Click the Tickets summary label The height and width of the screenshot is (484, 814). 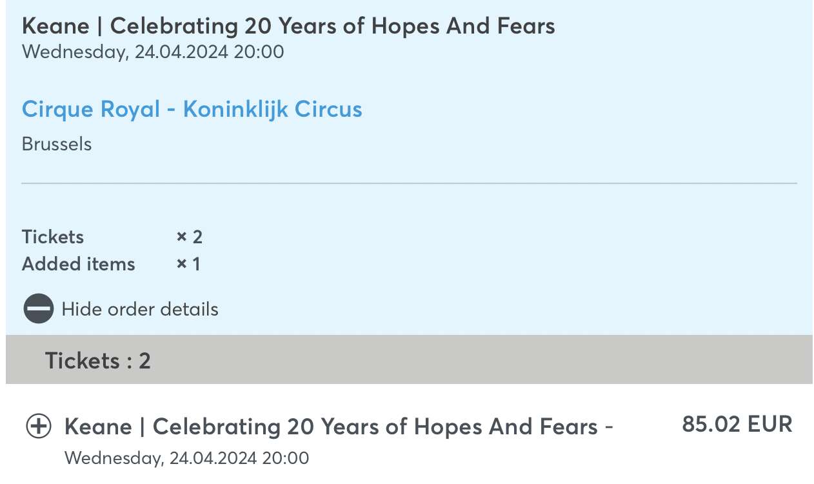coord(53,237)
